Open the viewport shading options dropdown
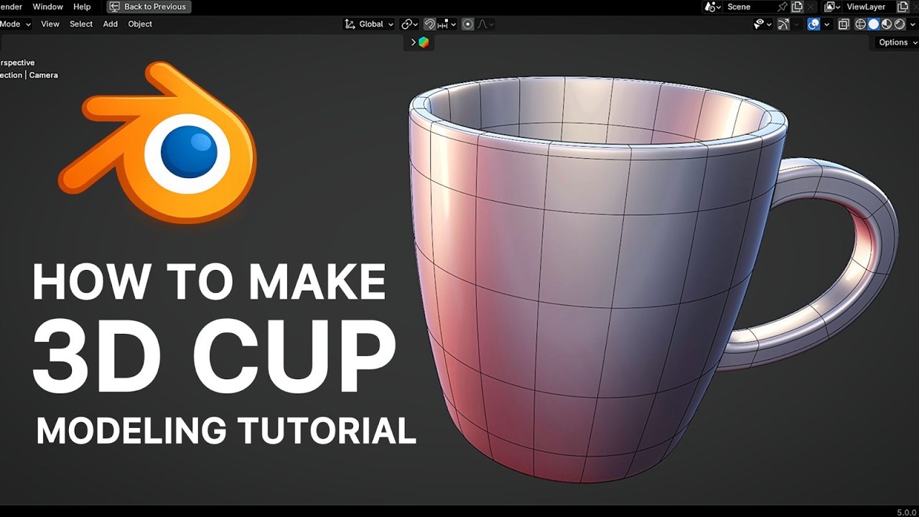Image resolution: width=919 pixels, height=517 pixels. [x=913, y=24]
